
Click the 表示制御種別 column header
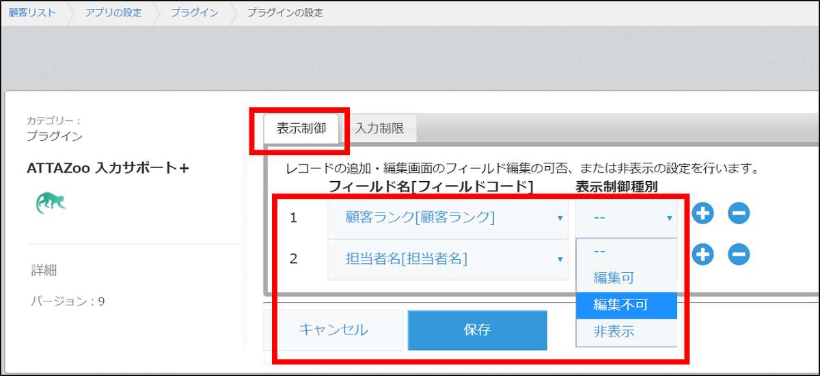(617, 186)
